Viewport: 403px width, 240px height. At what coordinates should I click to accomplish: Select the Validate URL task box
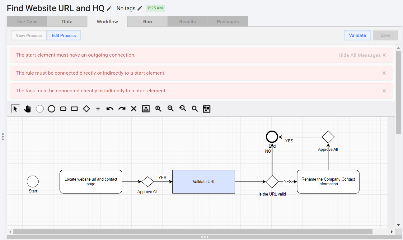pos(204,182)
